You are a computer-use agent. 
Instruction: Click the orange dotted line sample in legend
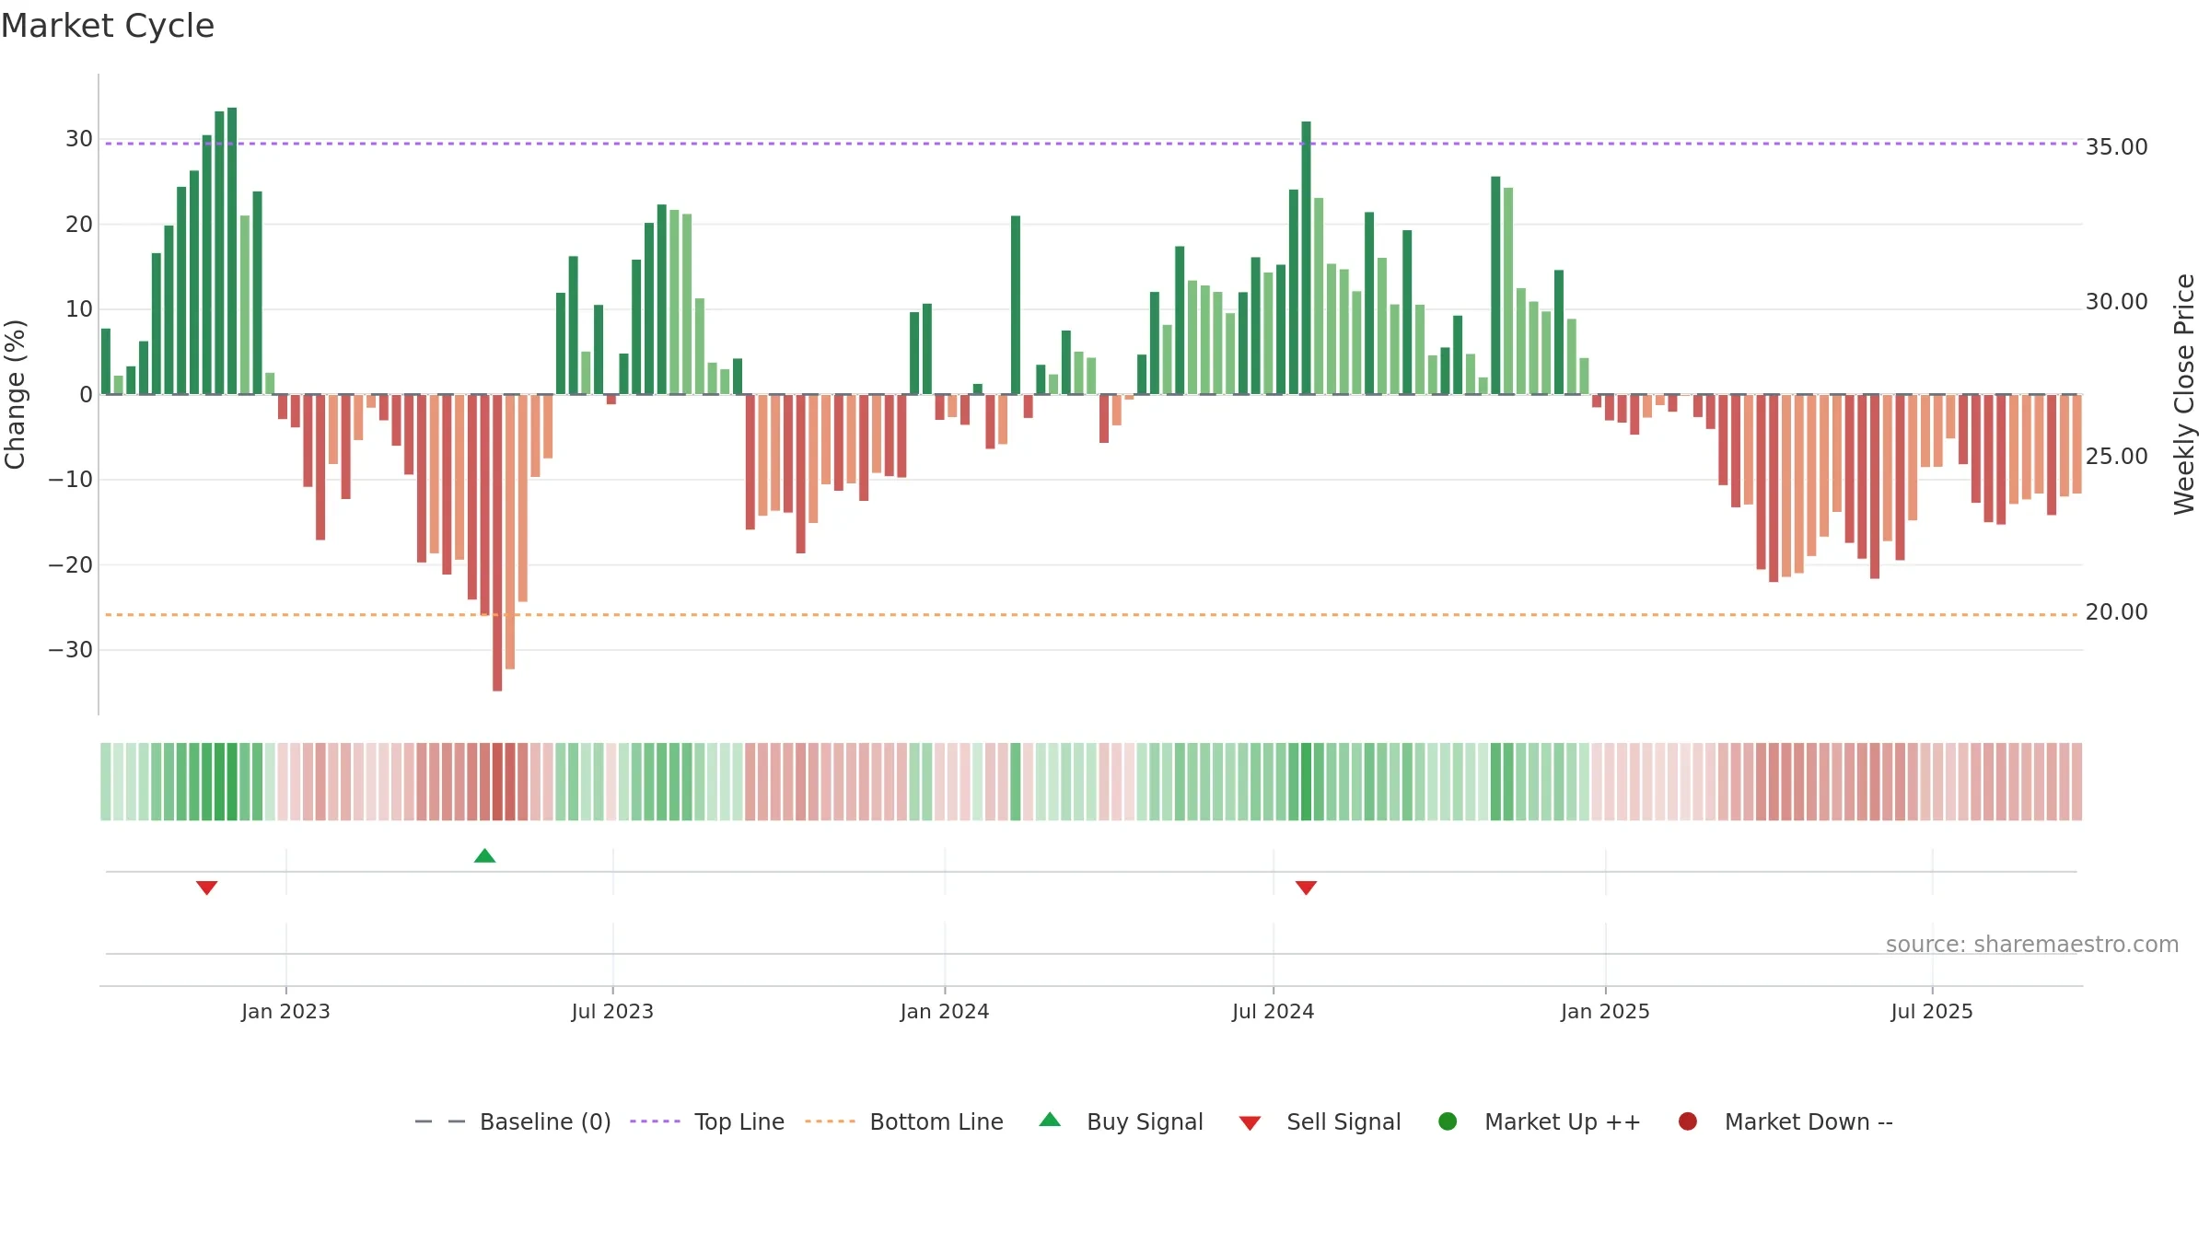pyautogui.click(x=830, y=1121)
